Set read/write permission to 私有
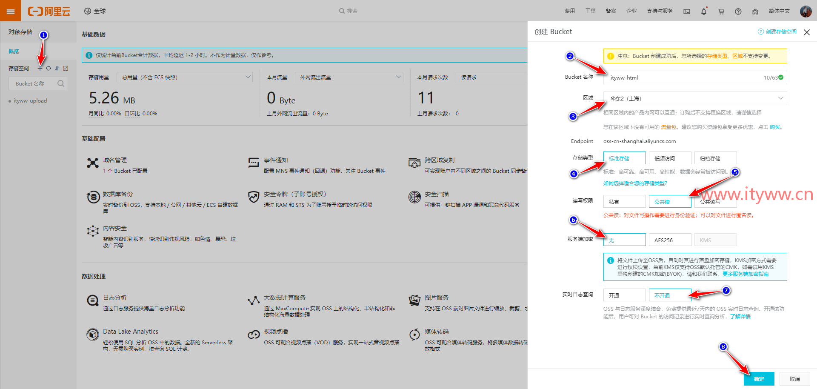 (624, 202)
